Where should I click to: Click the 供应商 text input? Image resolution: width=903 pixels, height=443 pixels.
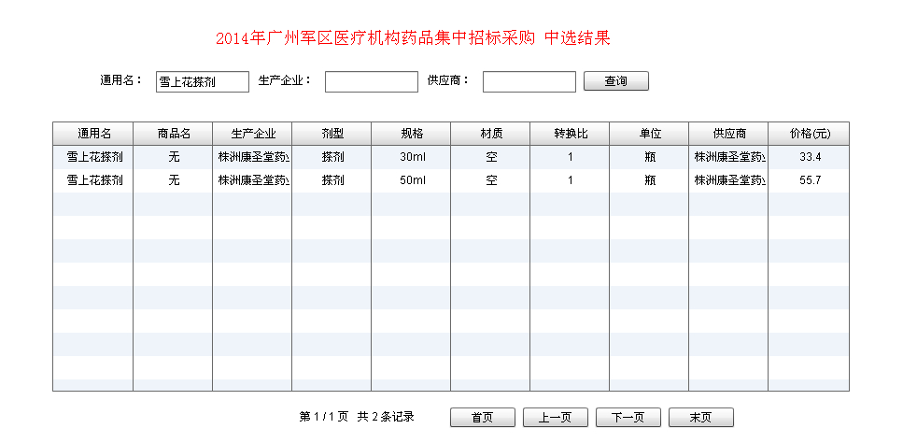pos(529,82)
